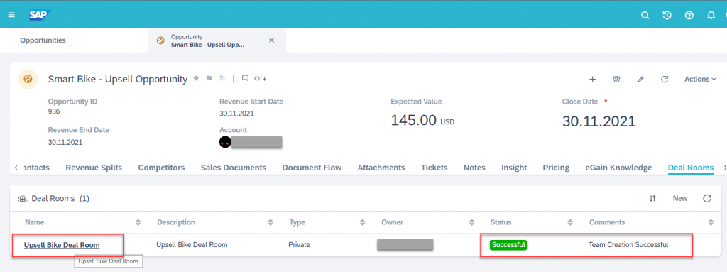Mark opportunity as favorite with star

pyautogui.click(x=196, y=78)
